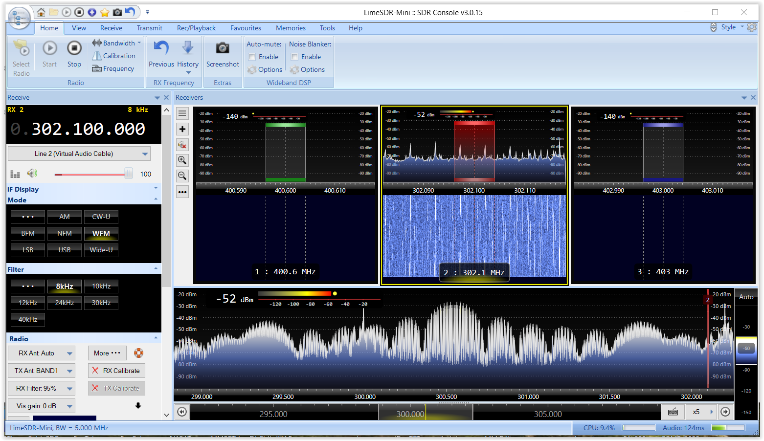Collapse the Mode section
The width and height of the screenshot is (764, 441).
pos(156,199)
